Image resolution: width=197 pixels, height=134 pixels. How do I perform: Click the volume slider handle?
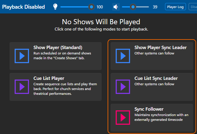[133, 7]
